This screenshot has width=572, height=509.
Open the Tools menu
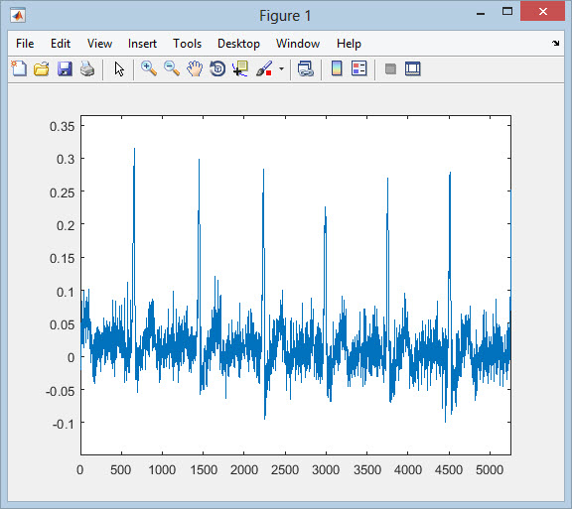[187, 44]
